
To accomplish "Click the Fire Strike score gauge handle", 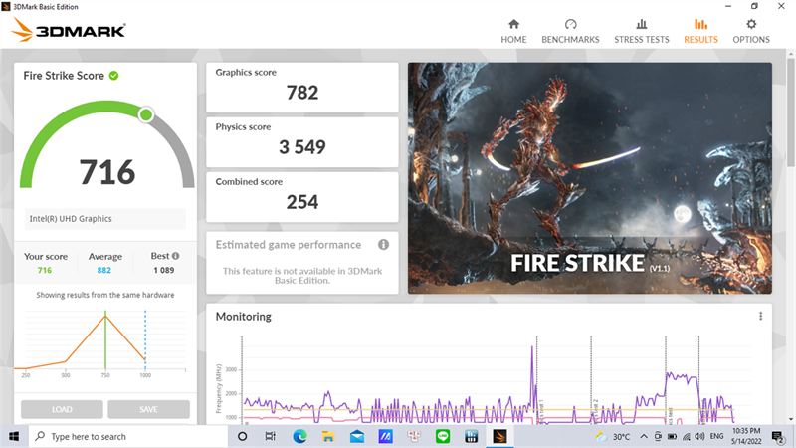I will [146, 114].
